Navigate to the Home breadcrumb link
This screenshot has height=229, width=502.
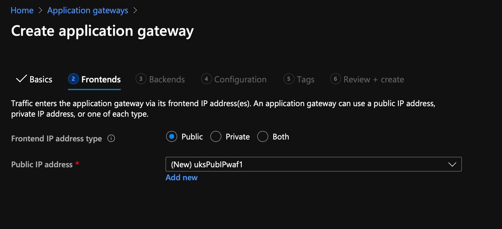22,10
